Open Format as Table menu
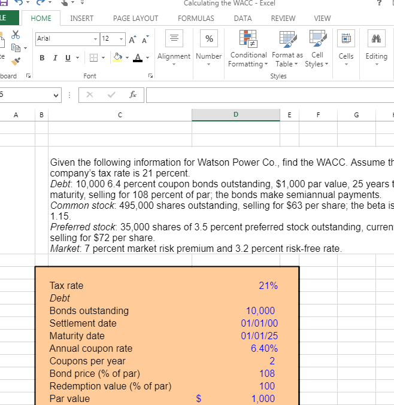Image resolution: width=394 pixels, height=405 pixels. [287, 49]
